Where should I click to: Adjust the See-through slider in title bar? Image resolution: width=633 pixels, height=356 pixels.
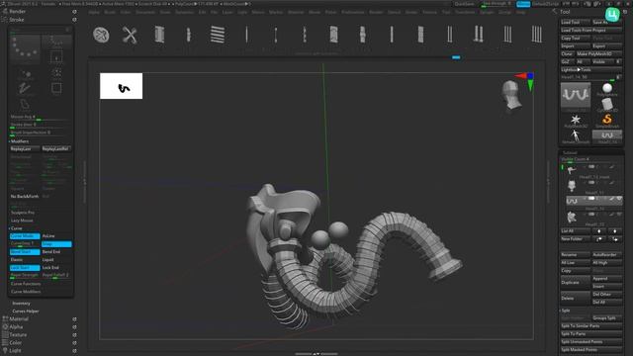[497, 4]
